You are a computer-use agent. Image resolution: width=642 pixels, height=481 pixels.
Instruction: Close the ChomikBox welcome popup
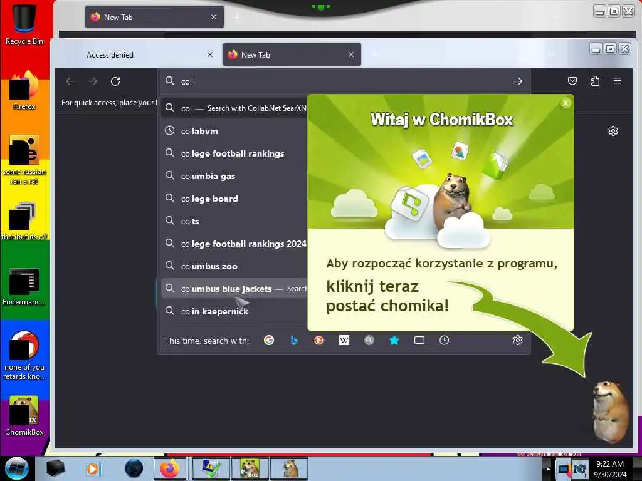(566, 103)
